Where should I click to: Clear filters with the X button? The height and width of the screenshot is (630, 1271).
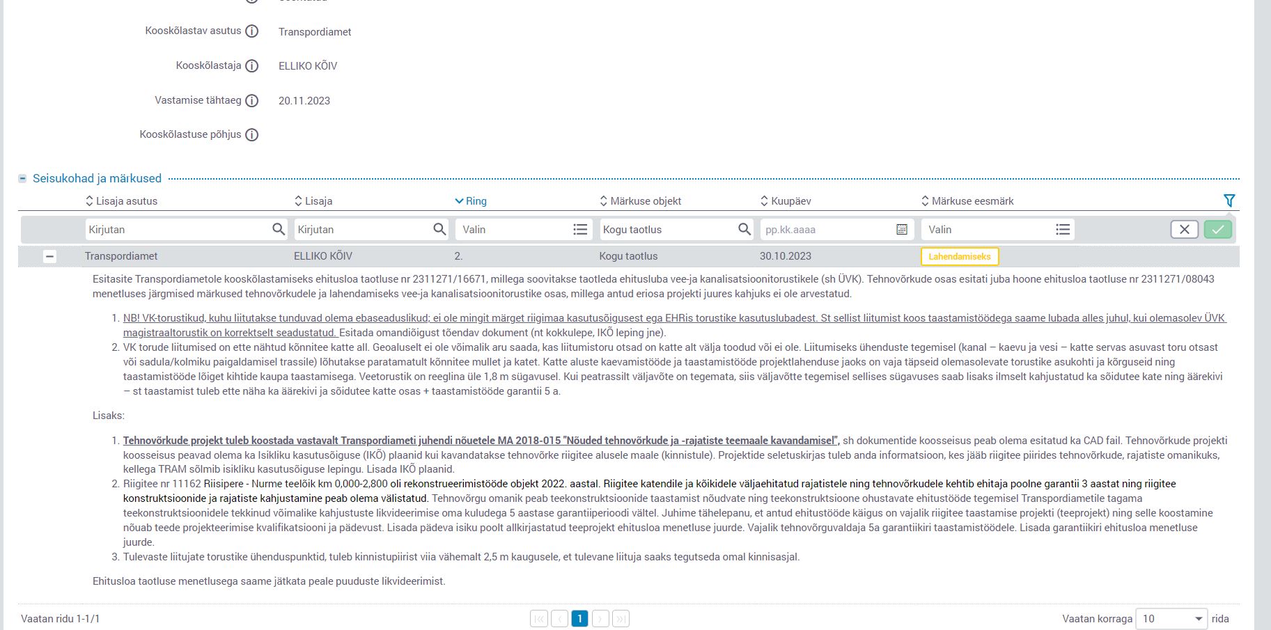1185,230
